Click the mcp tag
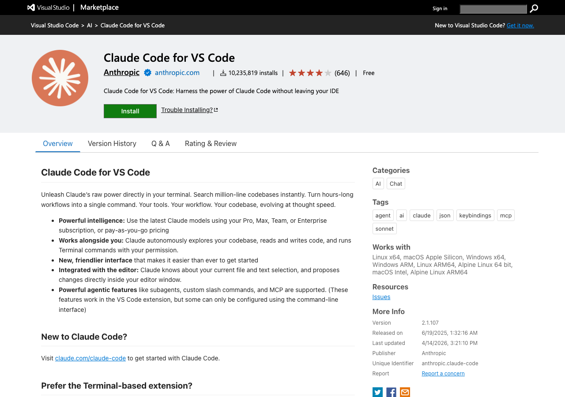The image size is (565, 397). pos(505,215)
